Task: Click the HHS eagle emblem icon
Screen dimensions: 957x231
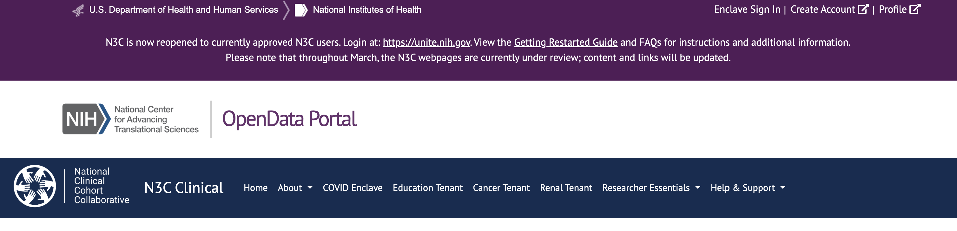Action: point(78,10)
